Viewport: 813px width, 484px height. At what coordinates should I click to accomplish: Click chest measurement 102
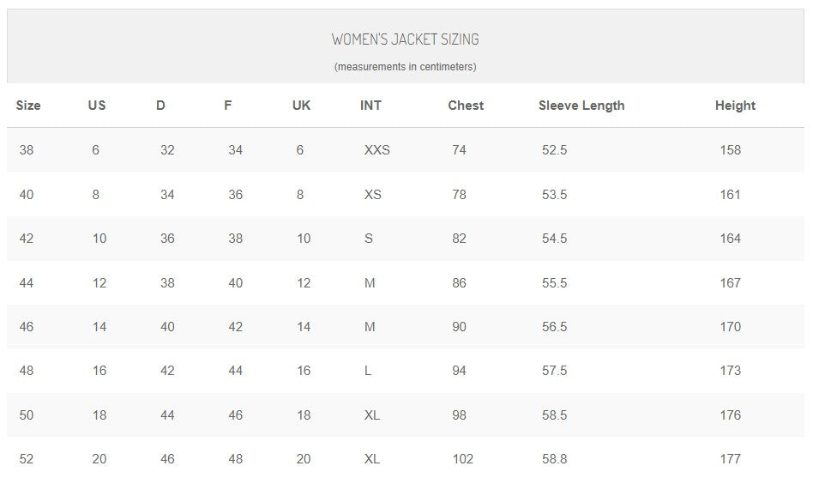click(462, 459)
